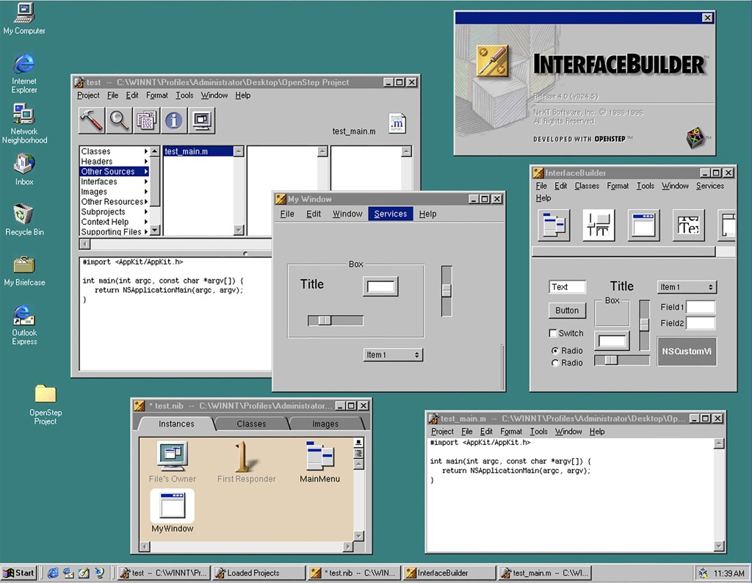Image resolution: width=752 pixels, height=583 pixels.
Task: Switch to the Images tab in test.nib
Action: coord(325,424)
